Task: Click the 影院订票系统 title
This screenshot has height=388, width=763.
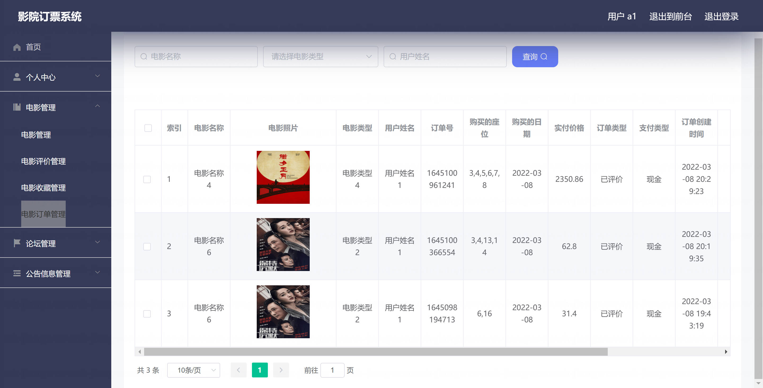Action: [x=50, y=17]
